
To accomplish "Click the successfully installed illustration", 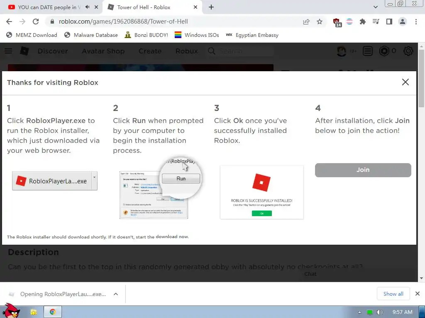I will (x=262, y=192).
